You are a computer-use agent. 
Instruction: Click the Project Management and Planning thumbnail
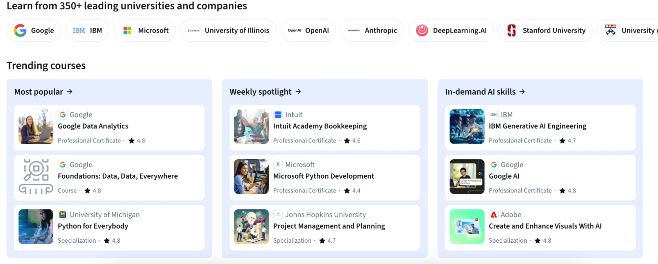[x=251, y=227]
